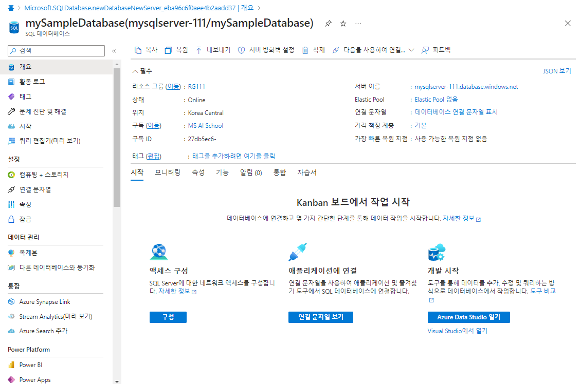This screenshot has width=581, height=384.
Task: Open Power Apps sidebar icon
Action: (x=11, y=380)
